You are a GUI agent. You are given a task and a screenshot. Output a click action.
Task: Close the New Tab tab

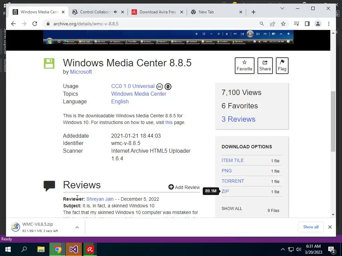[240, 12]
